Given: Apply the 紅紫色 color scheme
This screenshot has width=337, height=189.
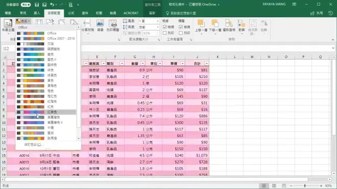Looking at the screenshot, I should [46, 112].
